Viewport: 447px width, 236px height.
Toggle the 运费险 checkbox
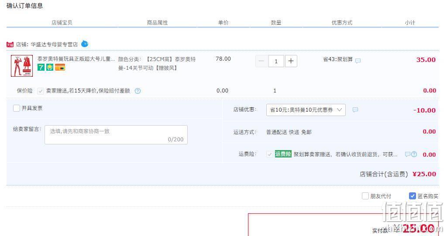coord(269,154)
